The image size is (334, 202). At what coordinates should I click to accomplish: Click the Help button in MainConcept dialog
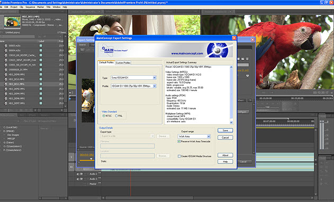[225, 162]
